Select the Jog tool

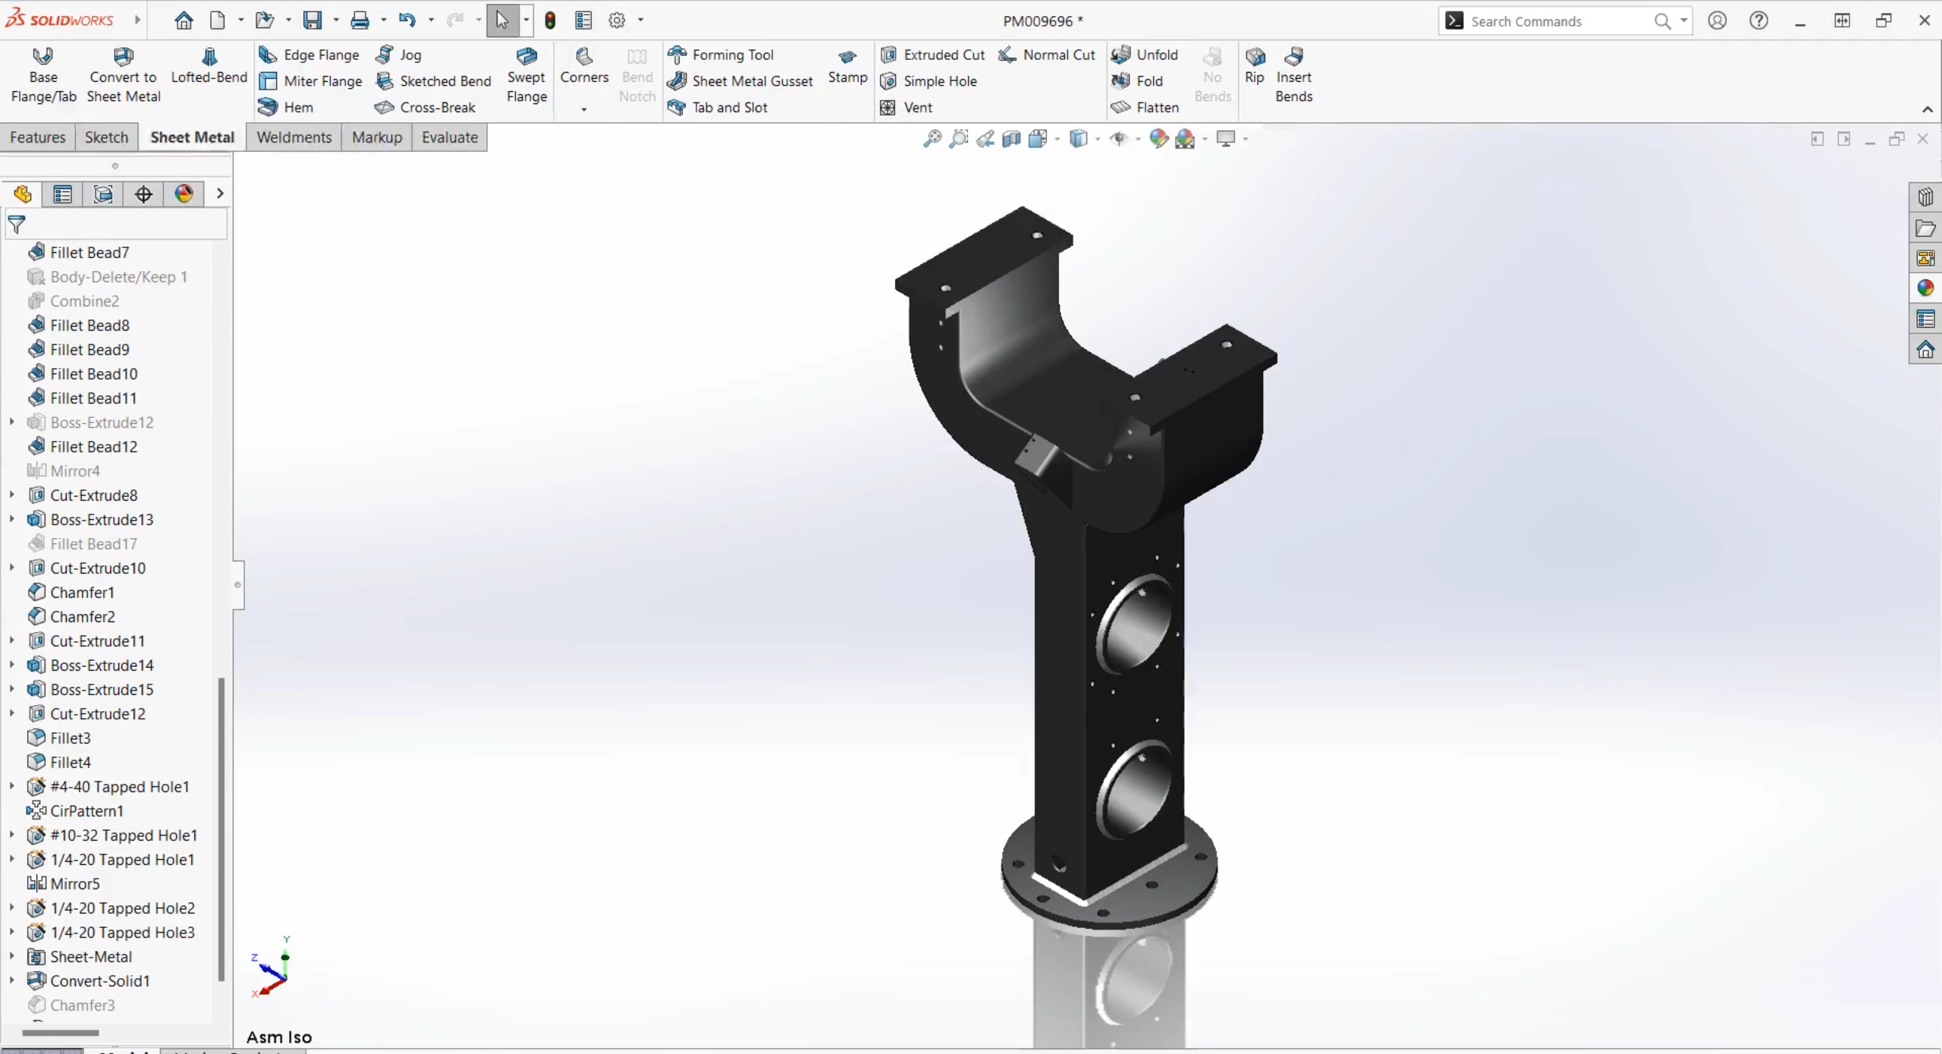click(399, 55)
